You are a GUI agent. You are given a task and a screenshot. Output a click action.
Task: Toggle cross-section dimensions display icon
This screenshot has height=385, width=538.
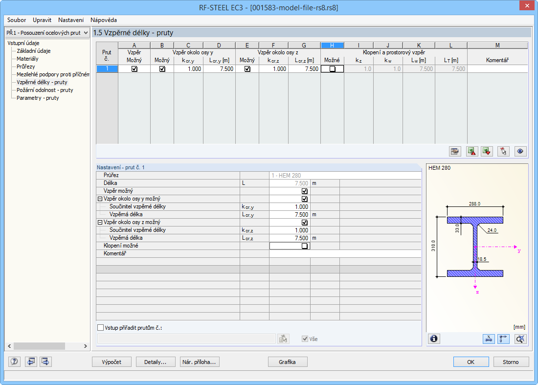489,339
